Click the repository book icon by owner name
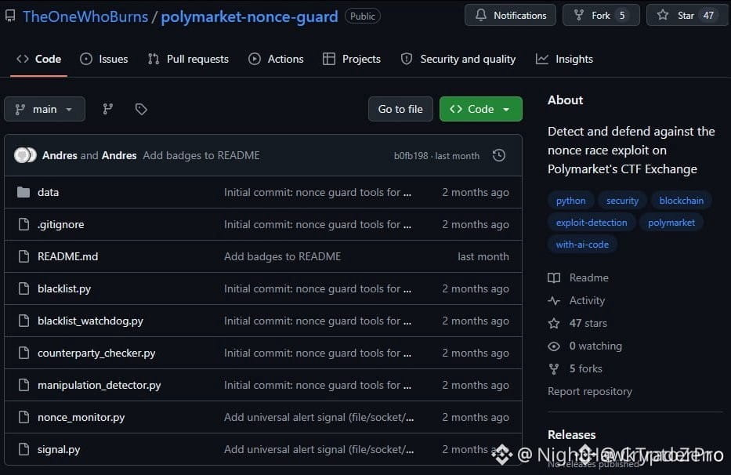Screen dimensions: 731x475 (x=10, y=16)
